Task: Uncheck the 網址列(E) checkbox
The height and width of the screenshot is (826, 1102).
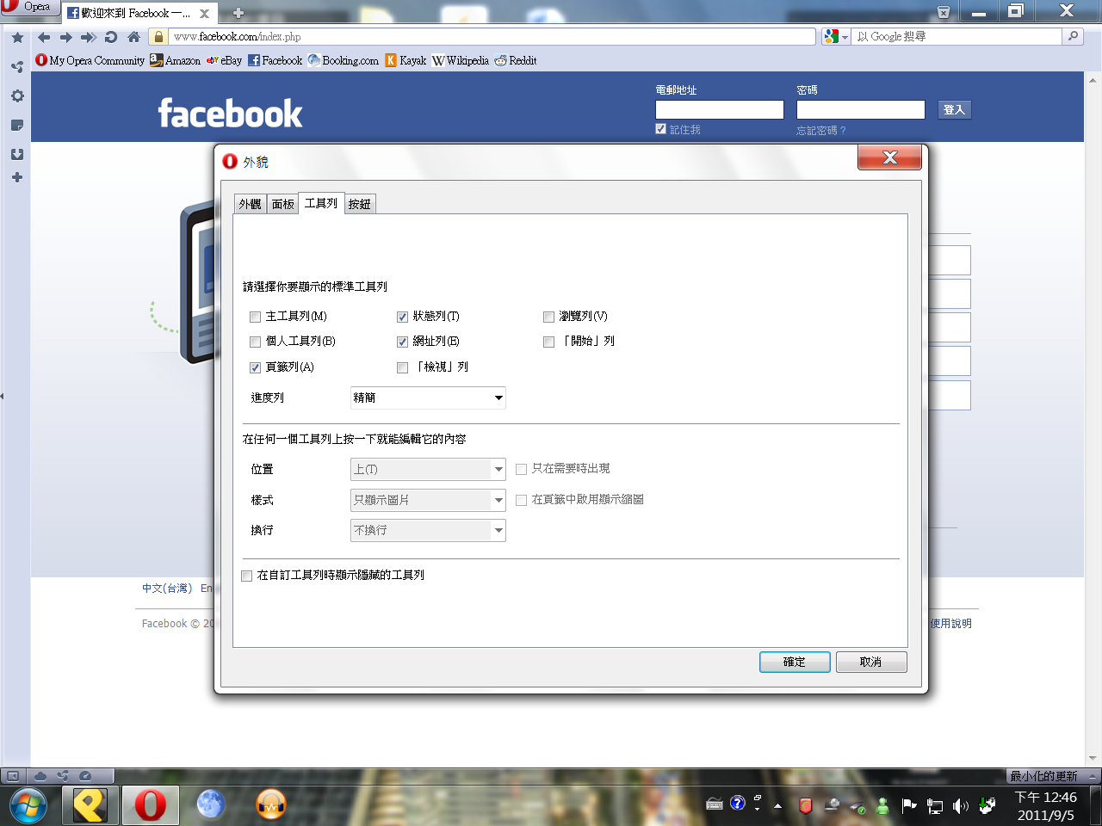Action: (x=402, y=342)
